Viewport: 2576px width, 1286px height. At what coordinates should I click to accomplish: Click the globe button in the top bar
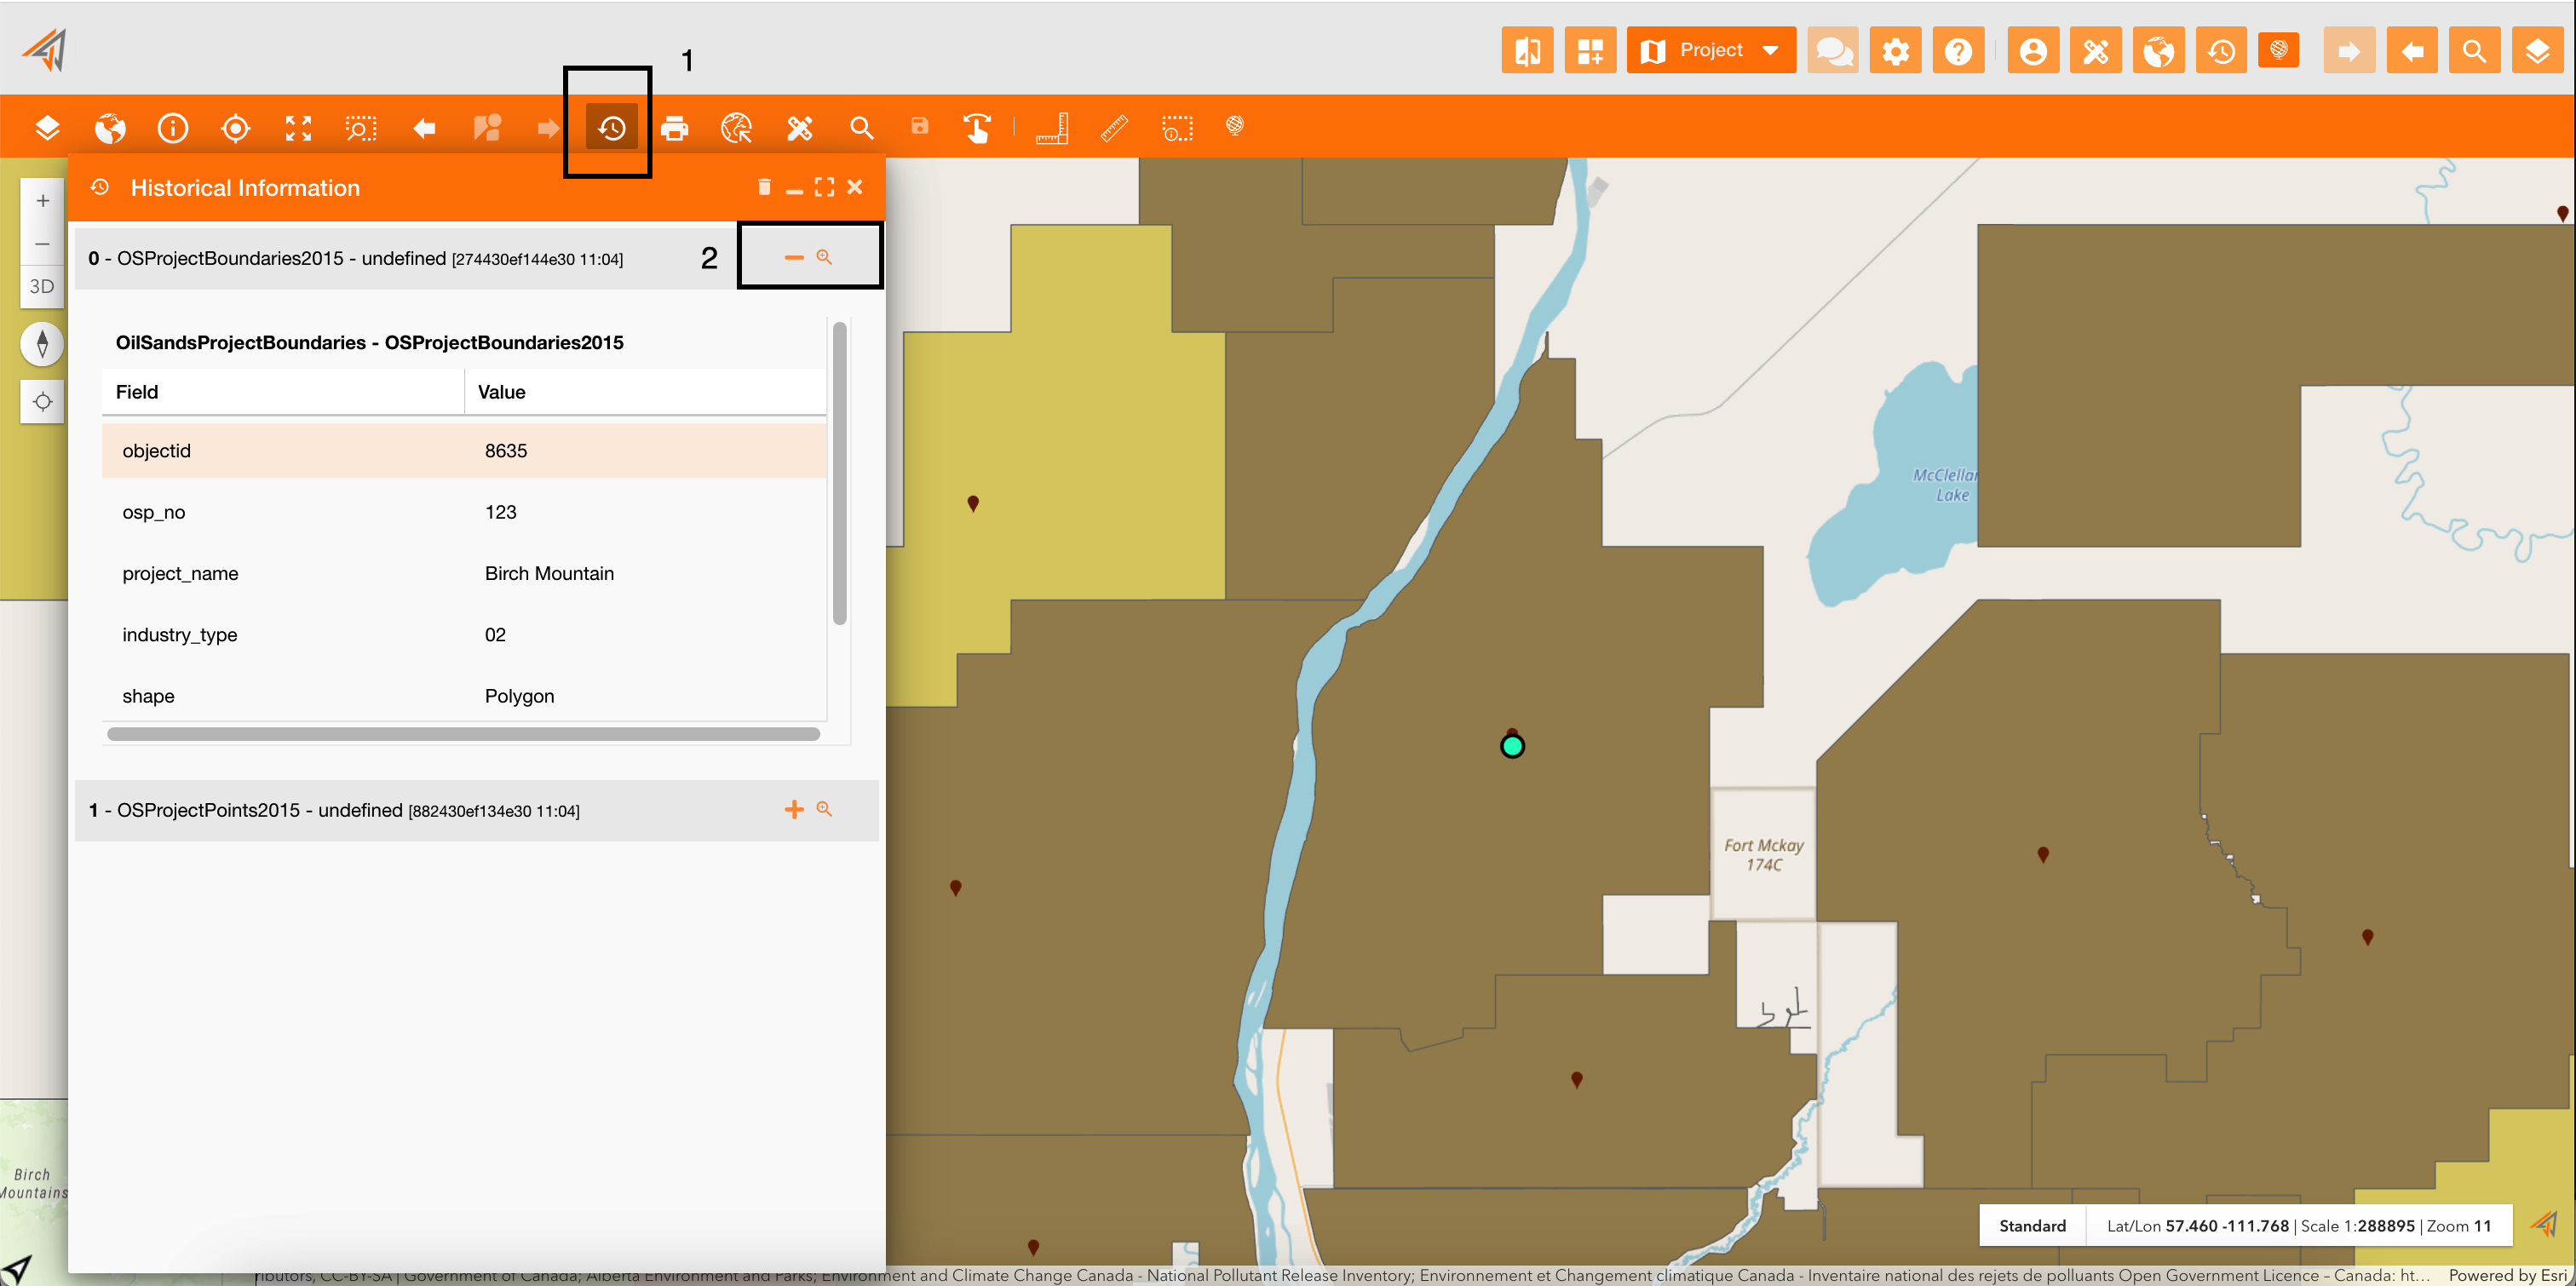click(x=2159, y=50)
